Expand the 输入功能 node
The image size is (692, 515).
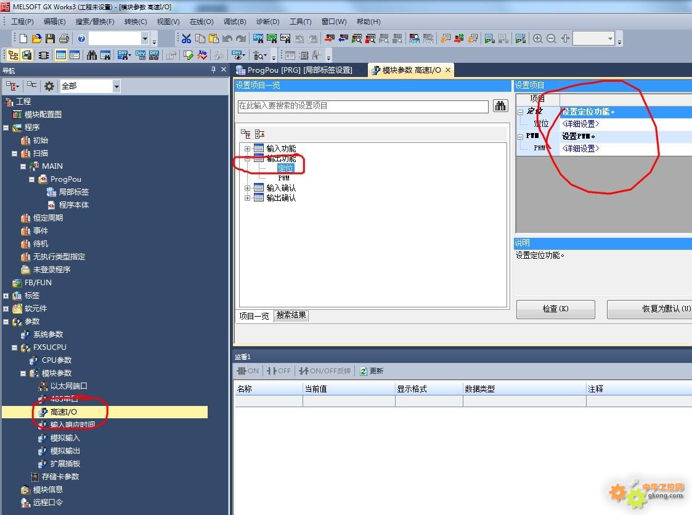[x=247, y=148]
